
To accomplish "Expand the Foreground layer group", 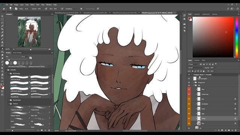I will click(x=193, y=82).
